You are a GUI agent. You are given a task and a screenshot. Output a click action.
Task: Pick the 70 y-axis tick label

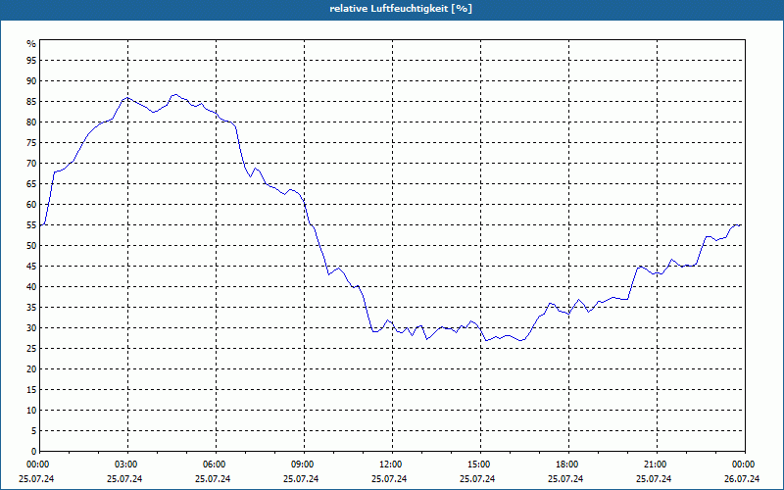click(31, 163)
